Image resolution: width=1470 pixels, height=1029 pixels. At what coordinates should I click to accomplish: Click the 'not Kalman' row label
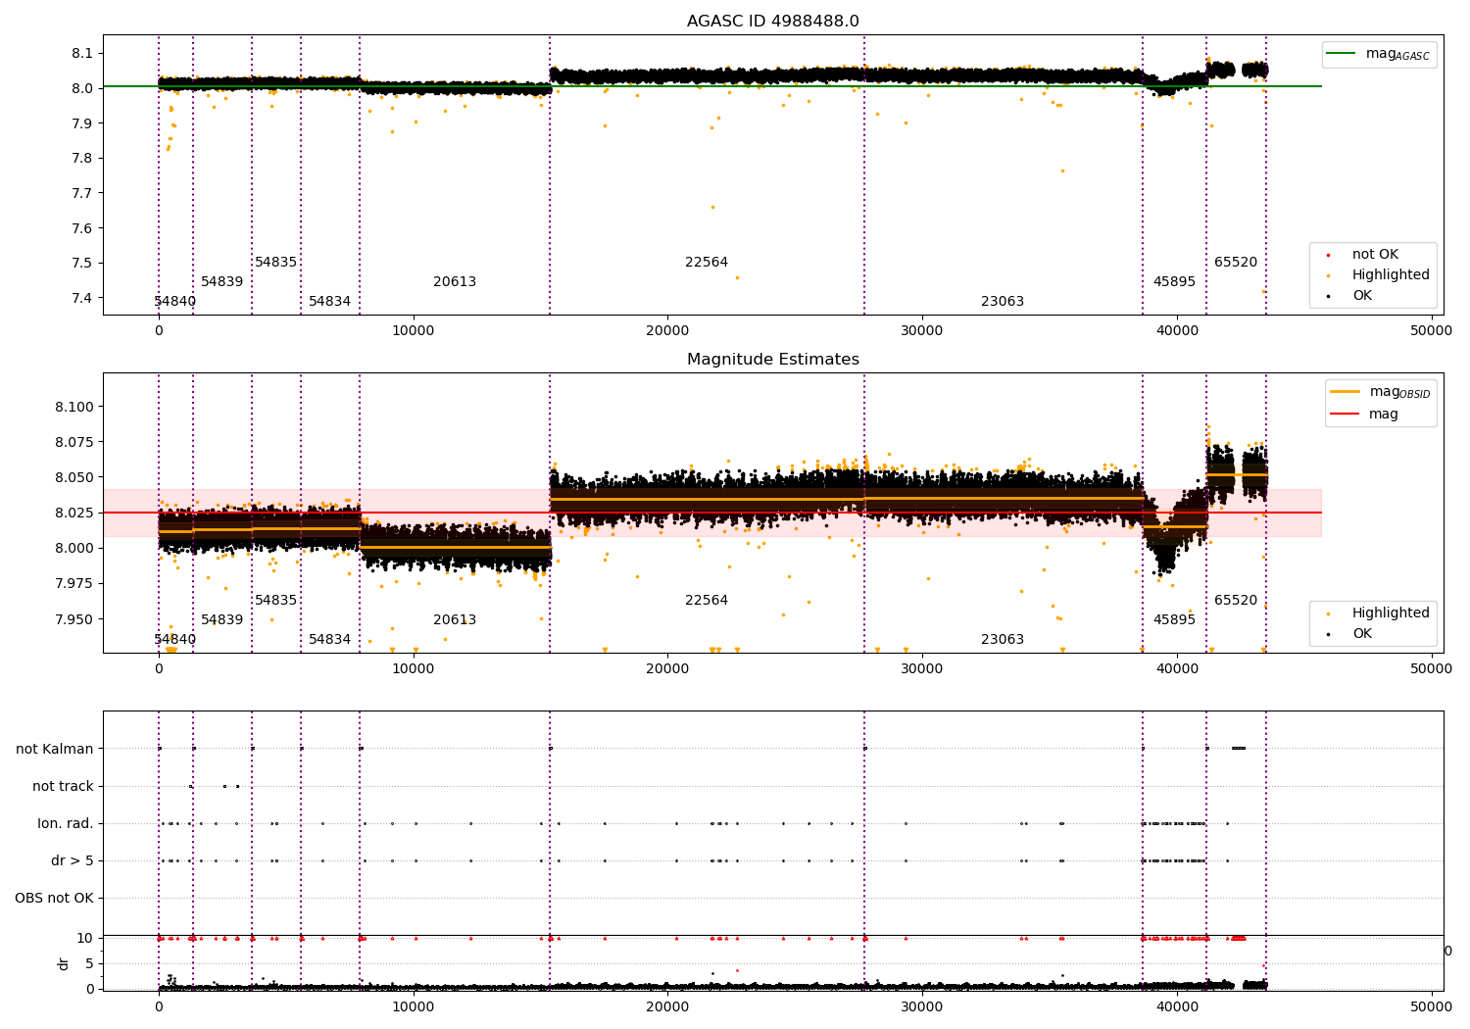[55, 750]
